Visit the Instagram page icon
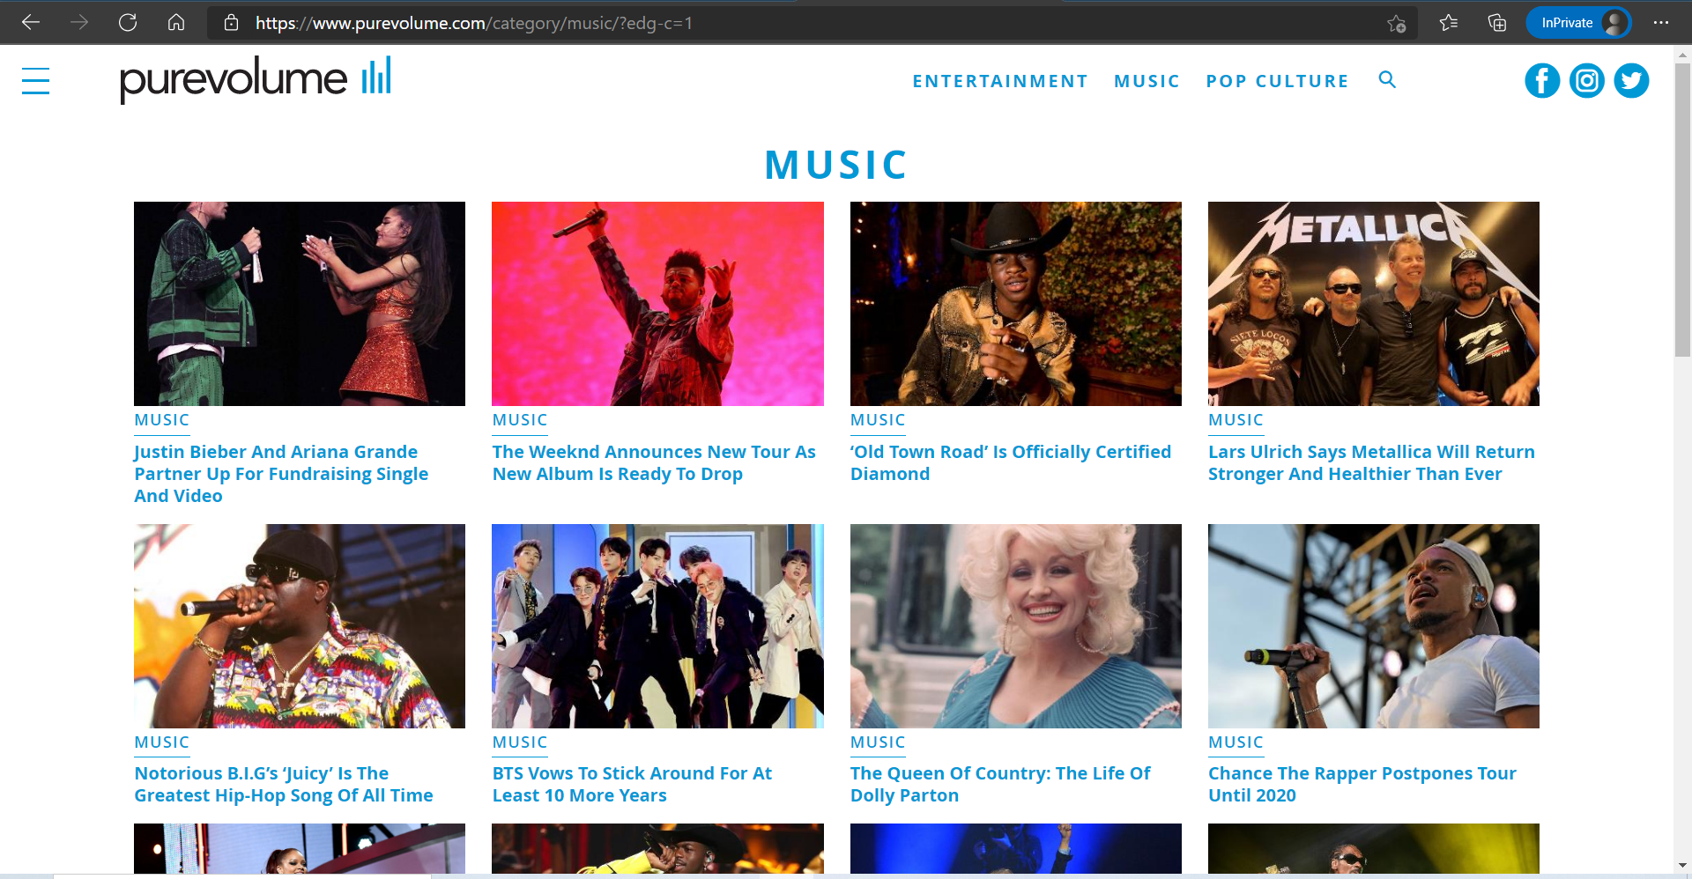 1587,81
